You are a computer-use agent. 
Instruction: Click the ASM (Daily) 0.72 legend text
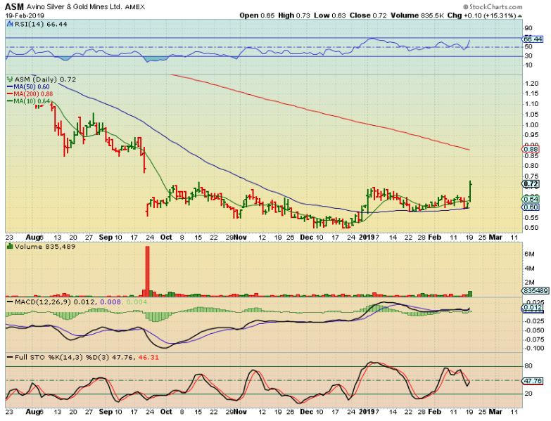[45, 79]
